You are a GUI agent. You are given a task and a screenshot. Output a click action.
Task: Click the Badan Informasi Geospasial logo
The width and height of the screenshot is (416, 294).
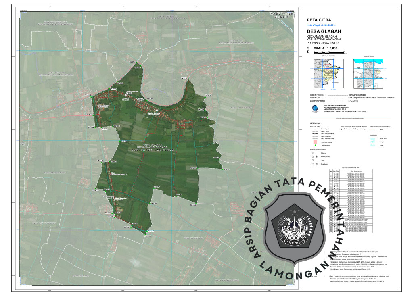[x=314, y=108]
